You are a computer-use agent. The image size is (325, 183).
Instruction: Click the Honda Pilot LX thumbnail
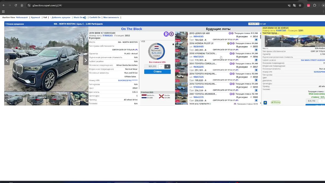[x=181, y=47]
